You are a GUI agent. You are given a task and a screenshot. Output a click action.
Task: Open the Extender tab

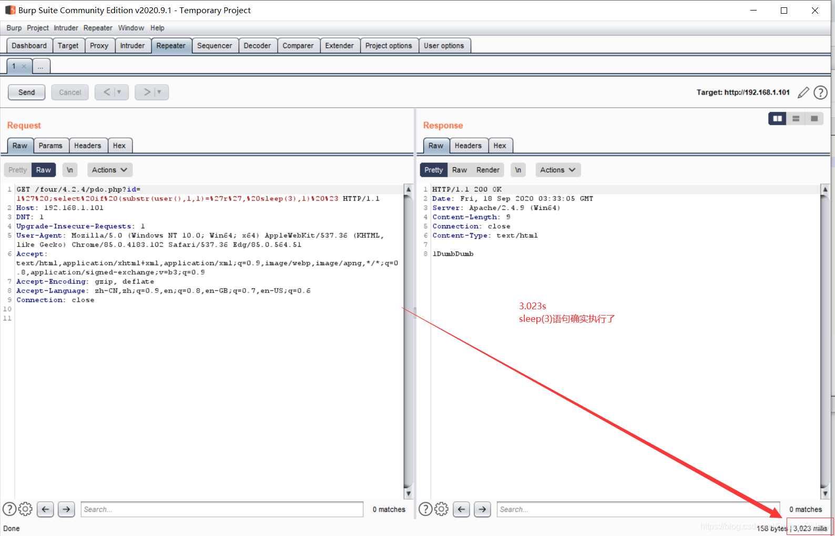tap(340, 46)
